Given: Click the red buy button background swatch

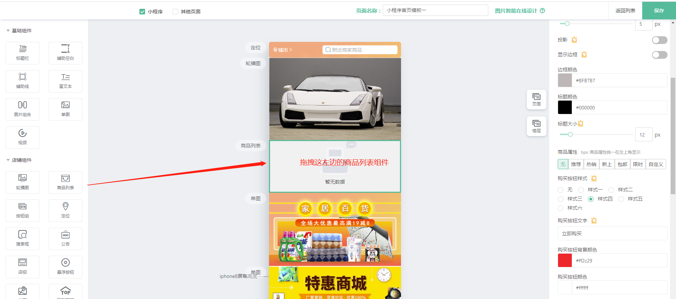Looking at the screenshot, I should click(x=565, y=261).
